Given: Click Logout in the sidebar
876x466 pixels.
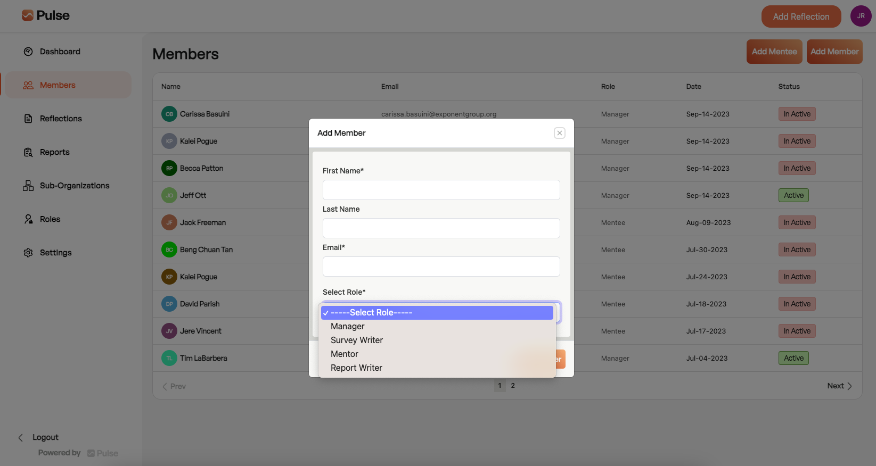Looking at the screenshot, I should point(45,437).
